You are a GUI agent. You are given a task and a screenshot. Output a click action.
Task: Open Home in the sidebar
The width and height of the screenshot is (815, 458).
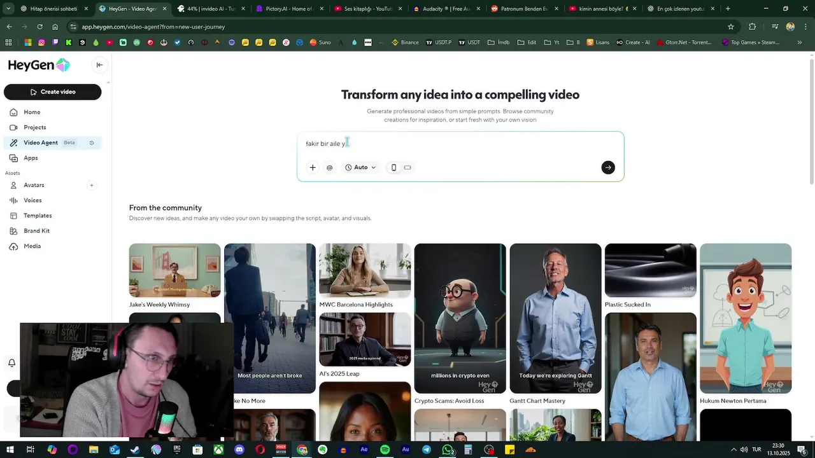pyautogui.click(x=32, y=112)
